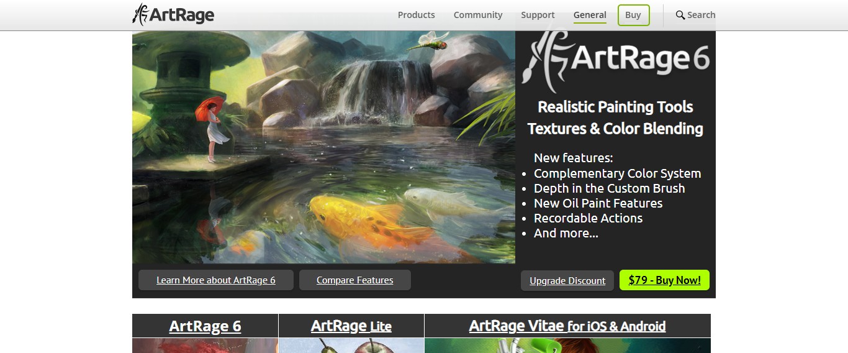Click the koi pond painting banner image
The height and width of the screenshot is (353, 848).
coord(323,147)
